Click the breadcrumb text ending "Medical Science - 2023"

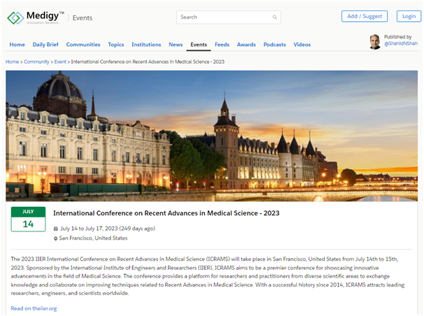pyautogui.click(x=148, y=62)
